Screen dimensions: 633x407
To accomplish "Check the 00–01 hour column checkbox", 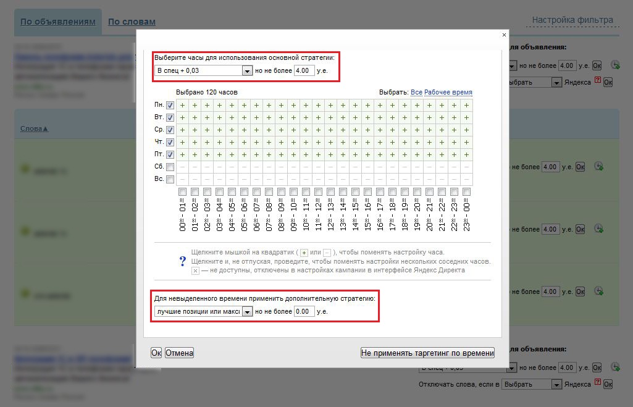I will [182, 192].
